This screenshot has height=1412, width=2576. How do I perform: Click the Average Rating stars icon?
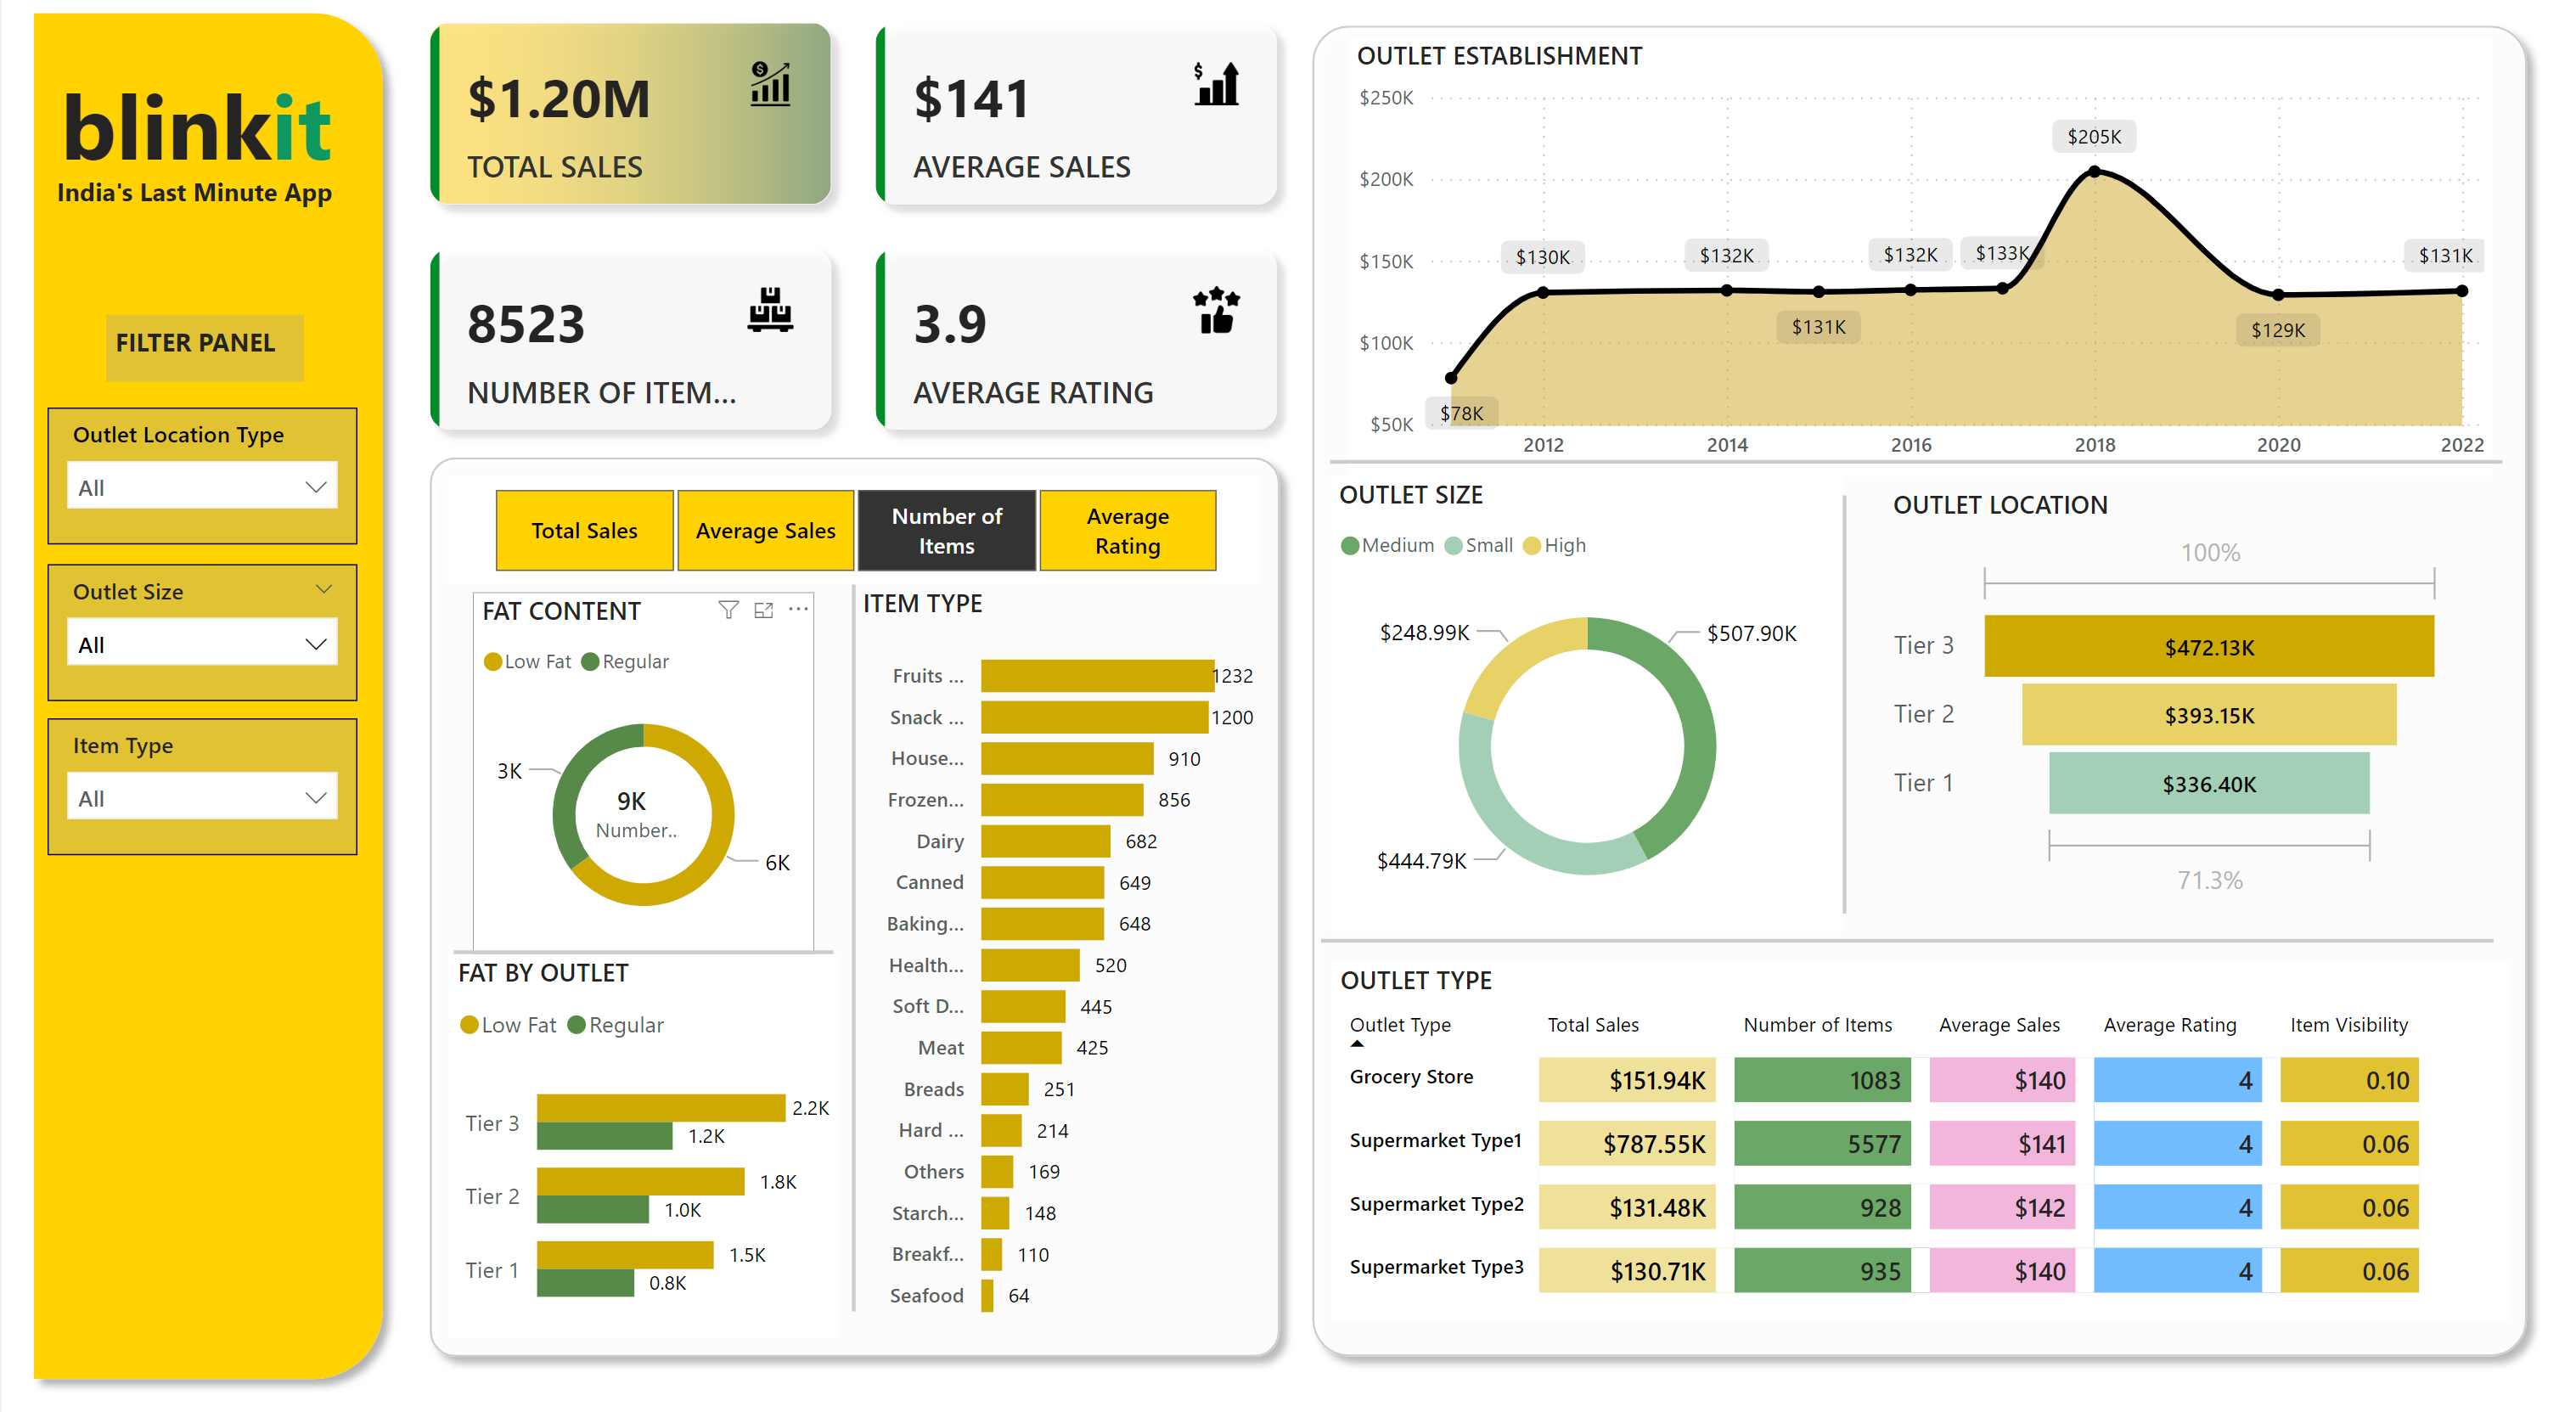[x=1216, y=310]
